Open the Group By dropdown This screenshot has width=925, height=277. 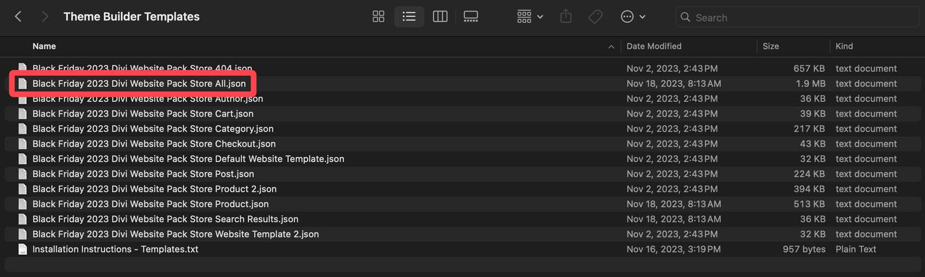530,17
